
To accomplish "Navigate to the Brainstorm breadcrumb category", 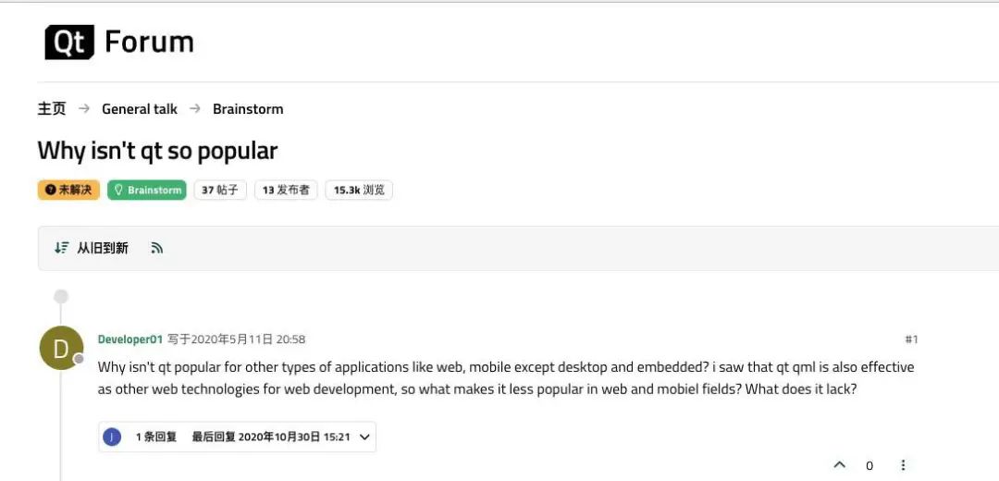I will click(248, 109).
